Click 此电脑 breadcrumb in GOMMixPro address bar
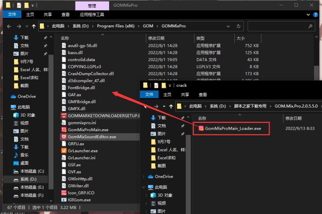Image resolution: width=322 pixels, height=214 pixels. (58, 26)
